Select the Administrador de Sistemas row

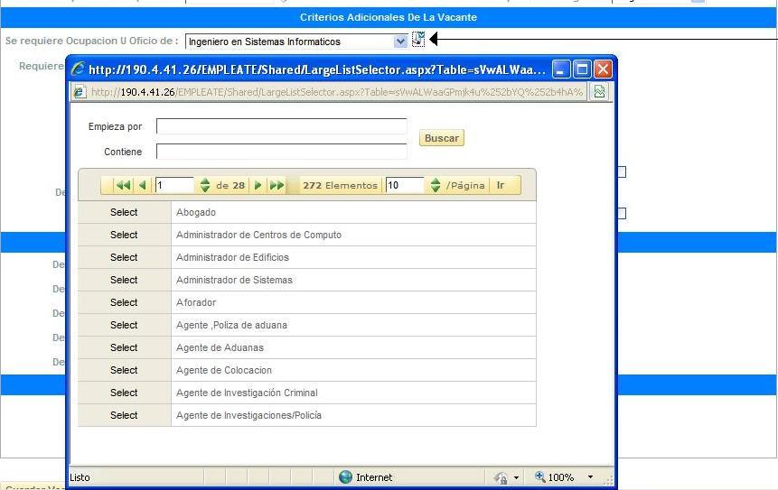124,280
